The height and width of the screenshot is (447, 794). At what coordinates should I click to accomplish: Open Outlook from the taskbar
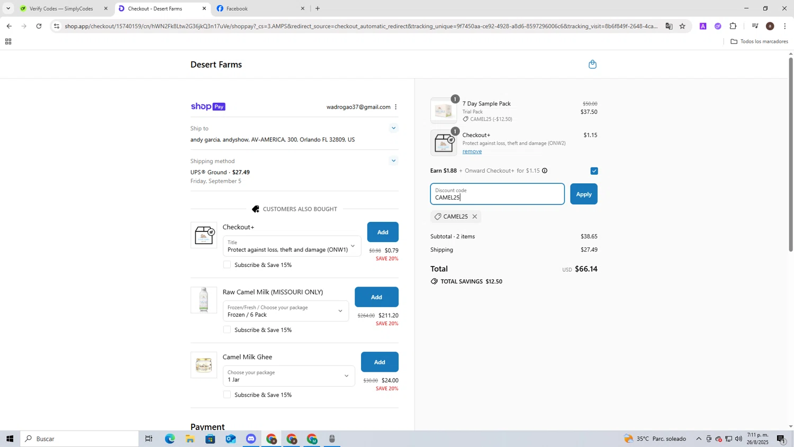click(x=231, y=439)
